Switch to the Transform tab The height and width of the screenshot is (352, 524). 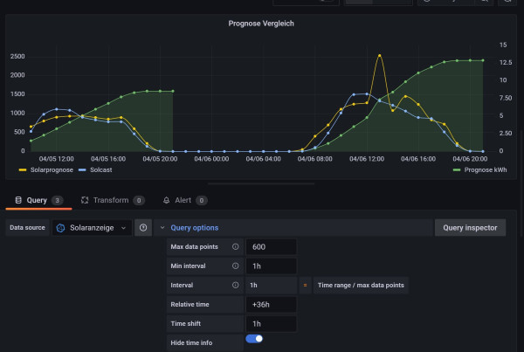(x=112, y=200)
